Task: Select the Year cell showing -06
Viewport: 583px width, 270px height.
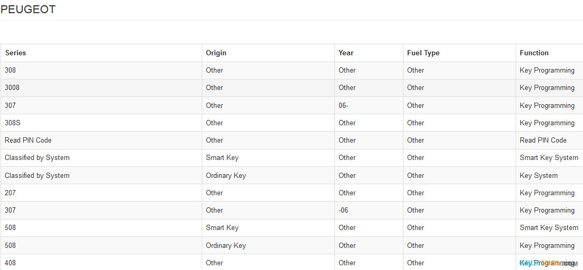Action: (369, 210)
